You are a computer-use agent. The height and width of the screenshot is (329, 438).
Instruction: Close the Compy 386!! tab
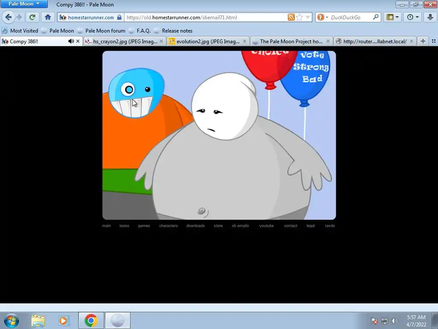(x=78, y=42)
